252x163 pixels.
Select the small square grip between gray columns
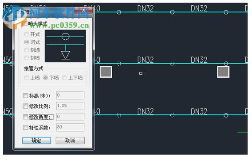pos(141,73)
